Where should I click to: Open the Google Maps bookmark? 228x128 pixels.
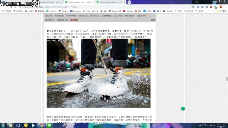point(115,11)
